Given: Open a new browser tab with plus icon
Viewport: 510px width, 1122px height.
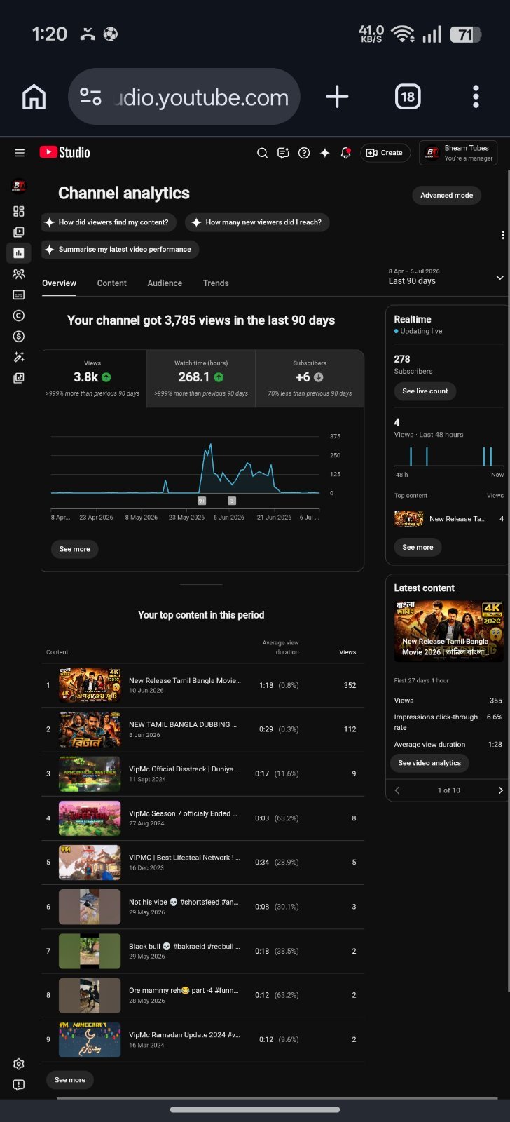Looking at the screenshot, I should pyautogui.click(x=337, y=97).
